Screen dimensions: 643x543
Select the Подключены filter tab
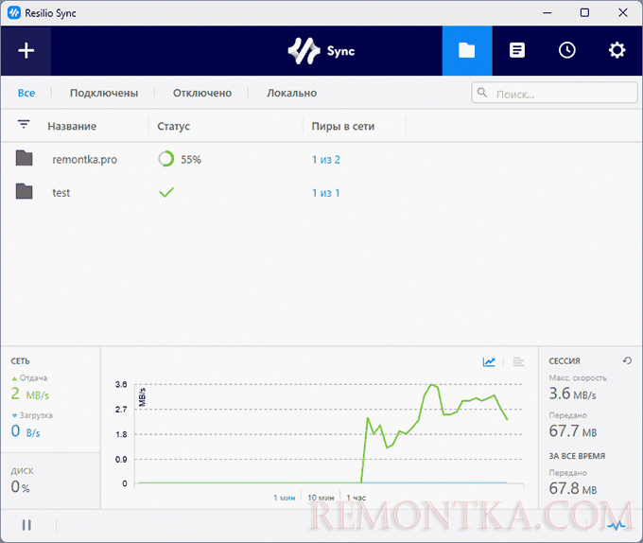pos(104,93)
